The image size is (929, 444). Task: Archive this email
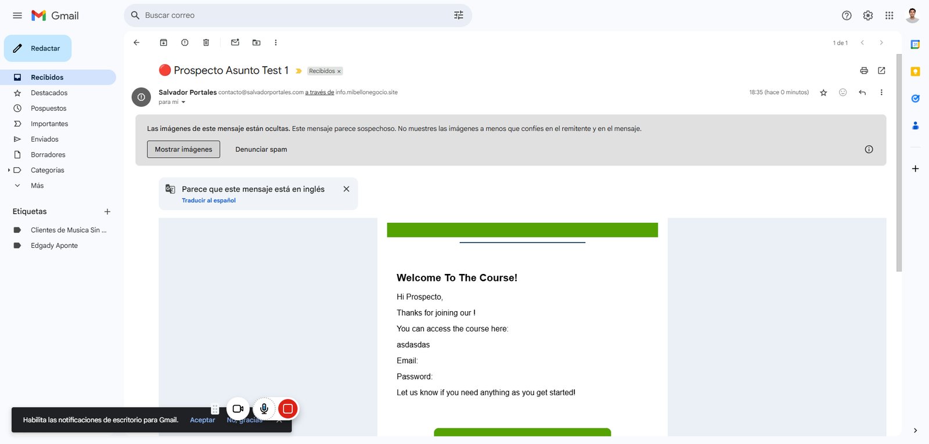click(x=164, y=42)
